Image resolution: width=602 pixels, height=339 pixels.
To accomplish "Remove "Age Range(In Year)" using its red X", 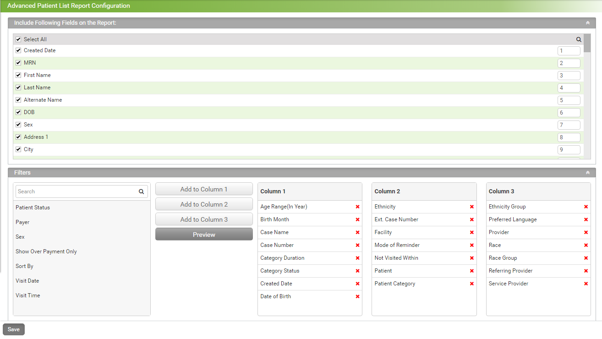I will (x=357, y=207).
